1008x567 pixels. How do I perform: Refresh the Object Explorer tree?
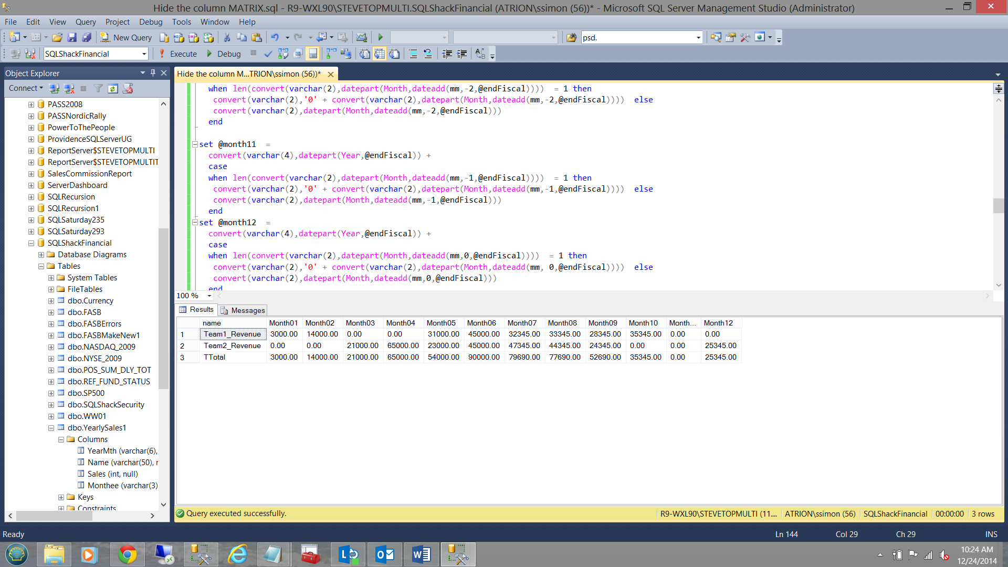point(113,89)
